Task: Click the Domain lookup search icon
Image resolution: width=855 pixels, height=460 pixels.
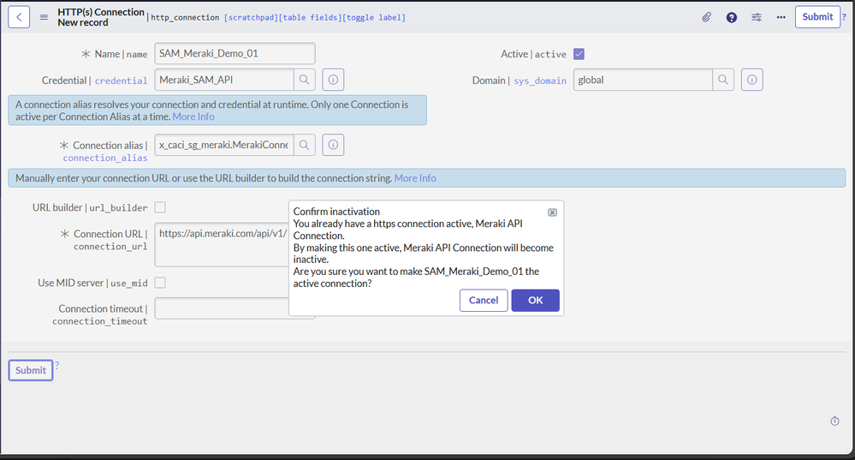Action: pyautogui.click(x=723, y=80)
